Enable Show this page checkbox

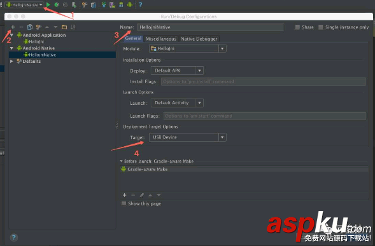coord(124,203)
